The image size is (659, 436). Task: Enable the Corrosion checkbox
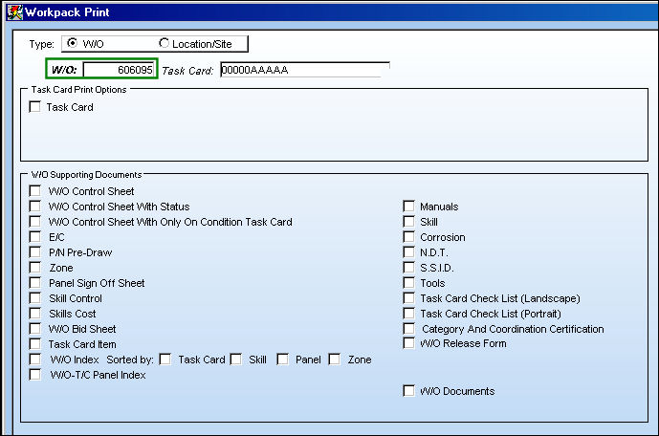408,237
